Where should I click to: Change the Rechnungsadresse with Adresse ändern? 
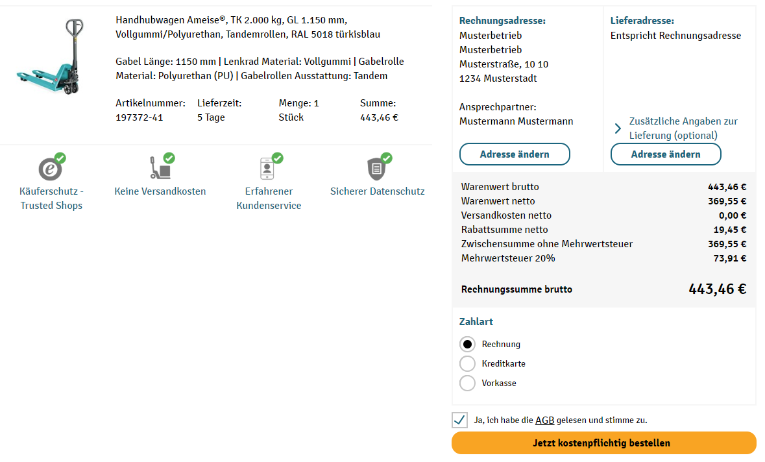pos(515,154)
